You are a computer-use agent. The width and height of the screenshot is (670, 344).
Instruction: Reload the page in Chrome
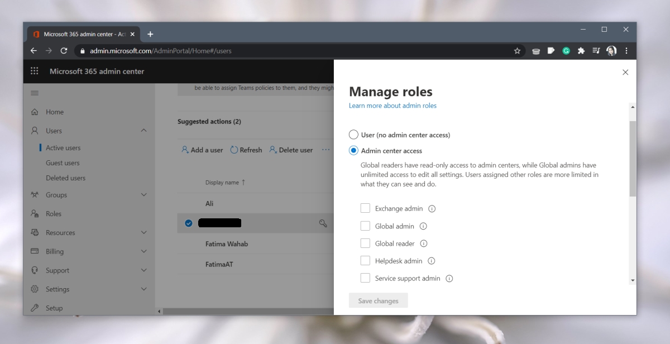click(x=64, y=51)
